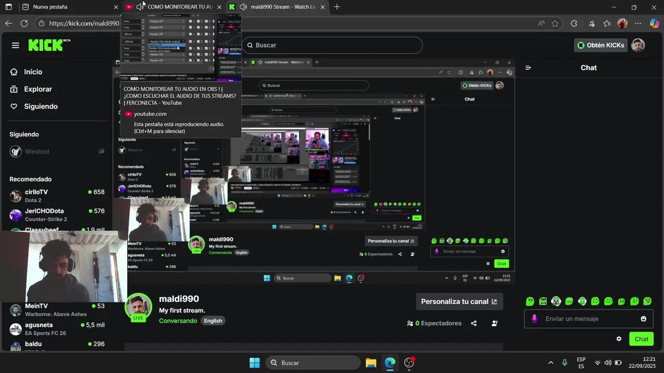The image size is (664, 373).
Task: Click the share stream icon
Action: [x=474, y=323]
